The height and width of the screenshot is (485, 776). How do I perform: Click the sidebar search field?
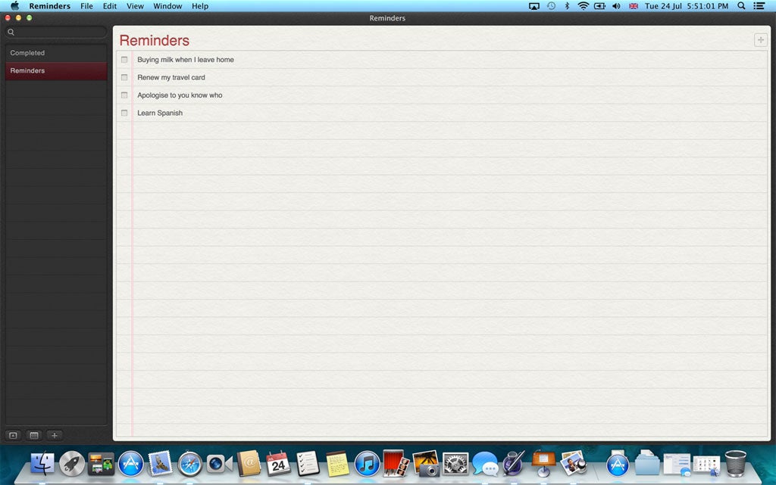pos(57,33)
